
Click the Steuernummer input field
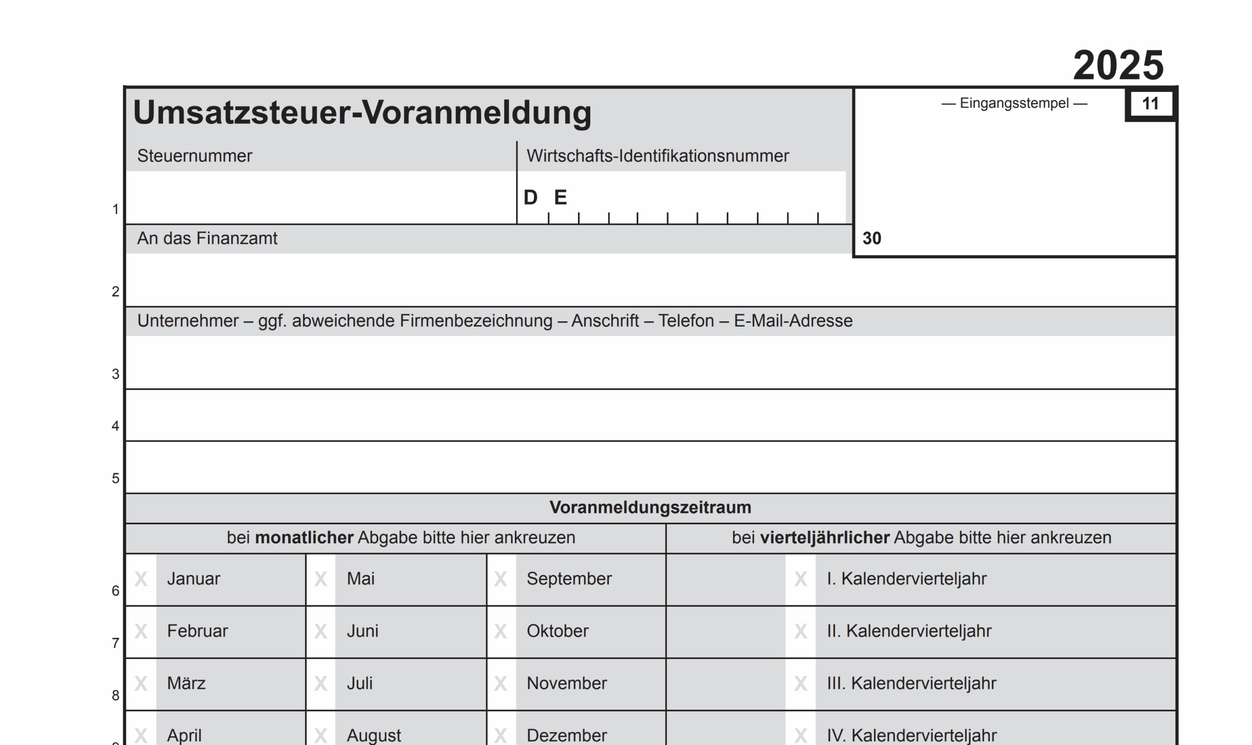[x=321, y=197]
